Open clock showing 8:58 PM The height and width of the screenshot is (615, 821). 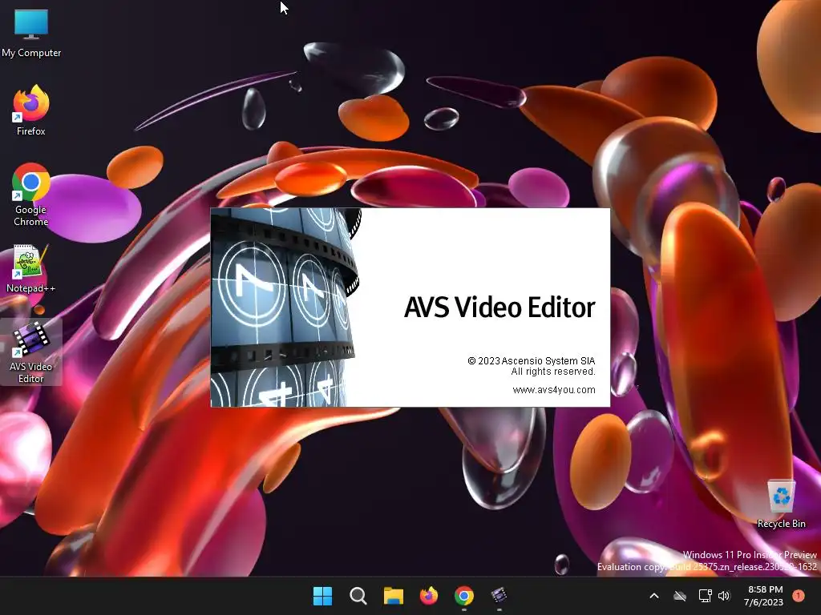[x=763, y=596]
